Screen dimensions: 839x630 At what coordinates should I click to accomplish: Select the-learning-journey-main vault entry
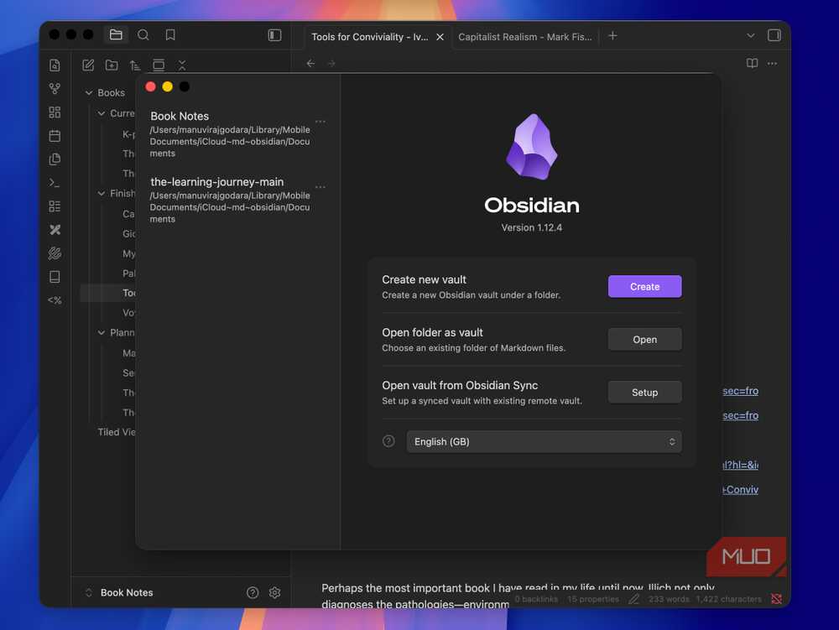coord(230,200)
